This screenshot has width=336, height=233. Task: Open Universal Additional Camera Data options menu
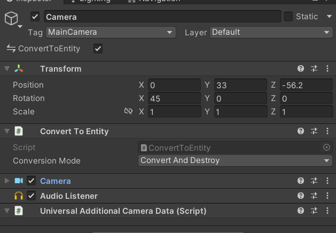coord(327,211)
